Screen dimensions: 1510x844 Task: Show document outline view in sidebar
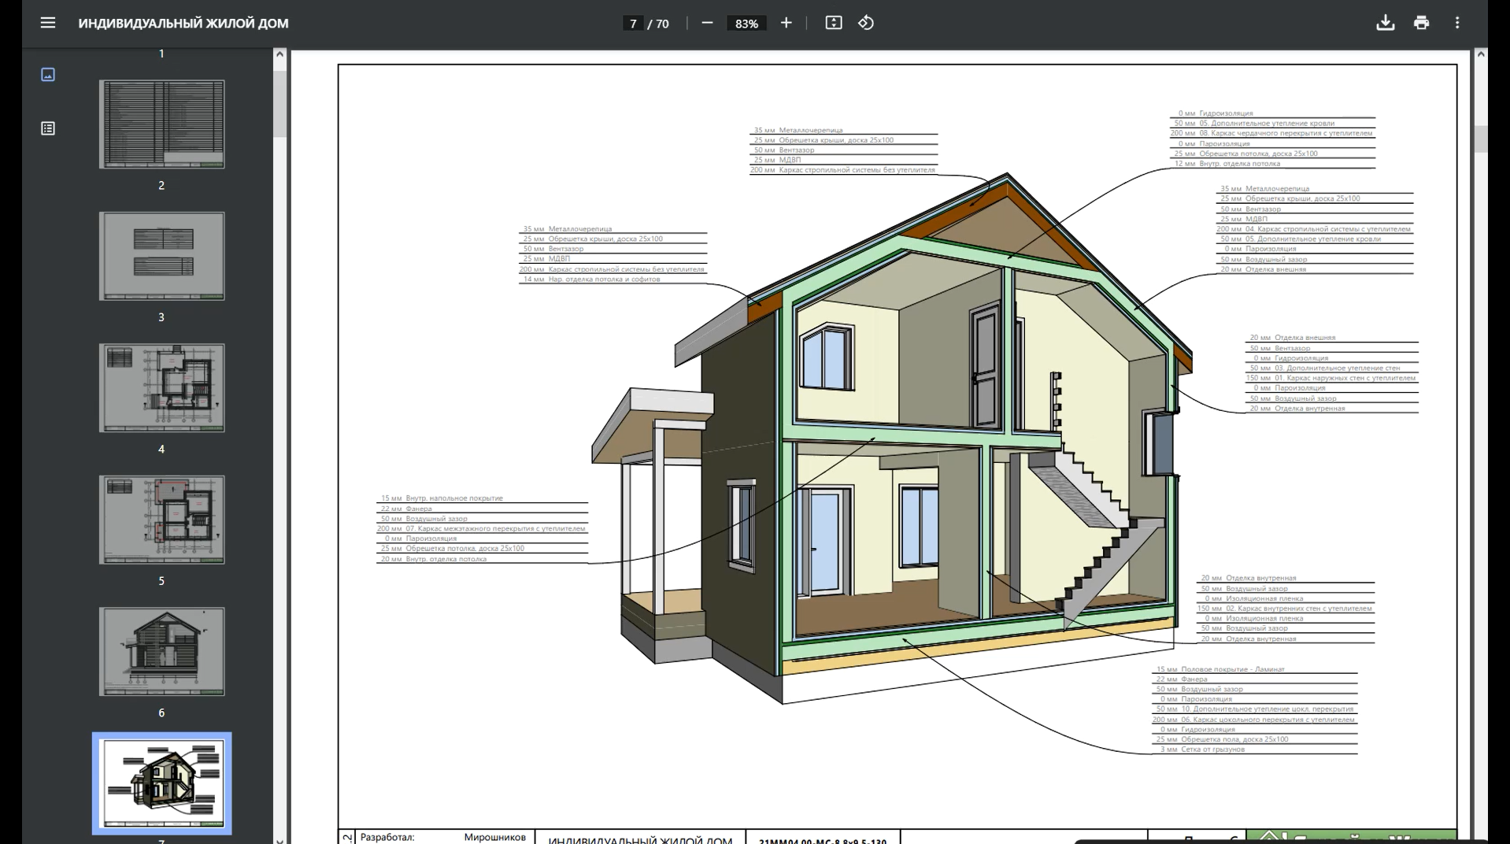coord(48,128)
